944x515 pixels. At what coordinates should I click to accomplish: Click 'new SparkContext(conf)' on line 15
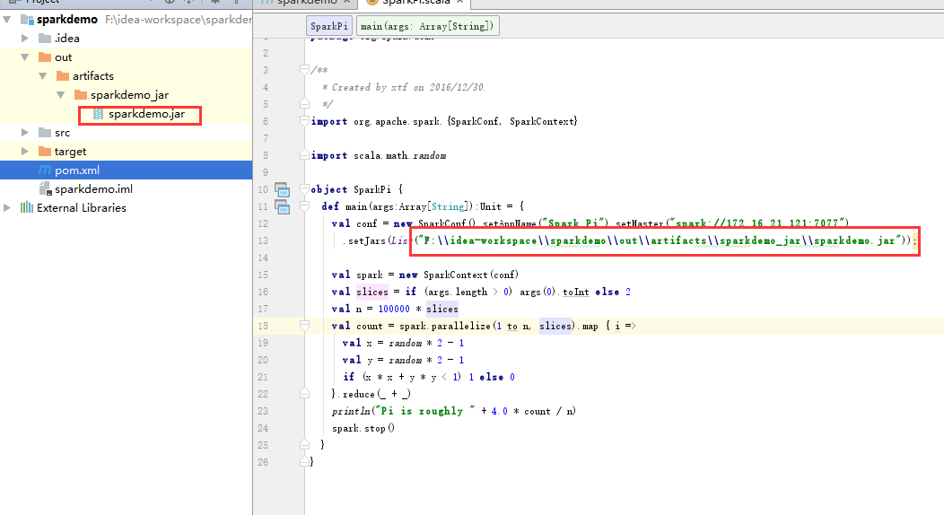pyautogui.click(x=458, y=275)
